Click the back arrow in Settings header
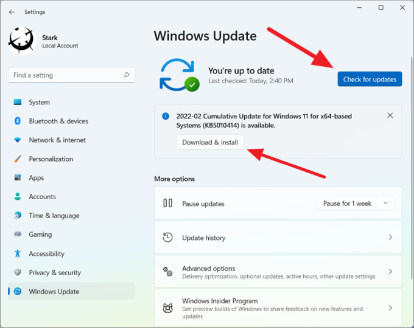The height and width of the screenshot is (328, 414). pyautogui.click(x=12, y=12)
